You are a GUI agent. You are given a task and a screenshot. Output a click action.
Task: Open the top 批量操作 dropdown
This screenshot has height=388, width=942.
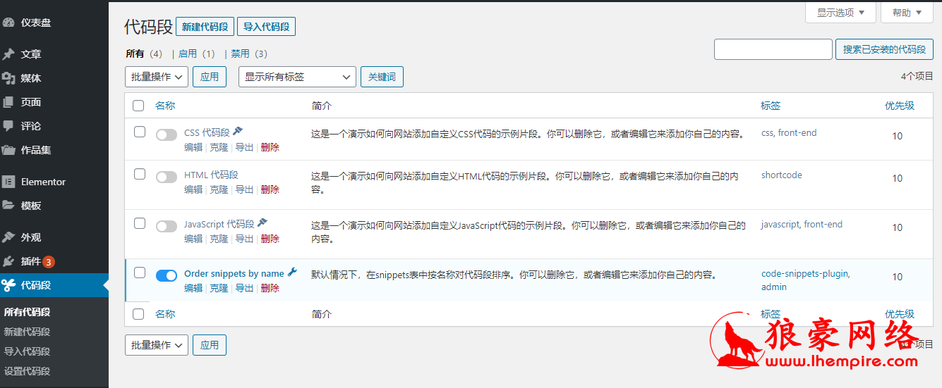tap(157, 77)
